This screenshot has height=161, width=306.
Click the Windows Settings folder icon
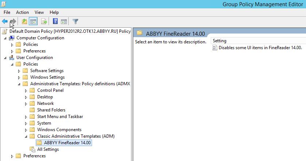[x=25, y=77]
